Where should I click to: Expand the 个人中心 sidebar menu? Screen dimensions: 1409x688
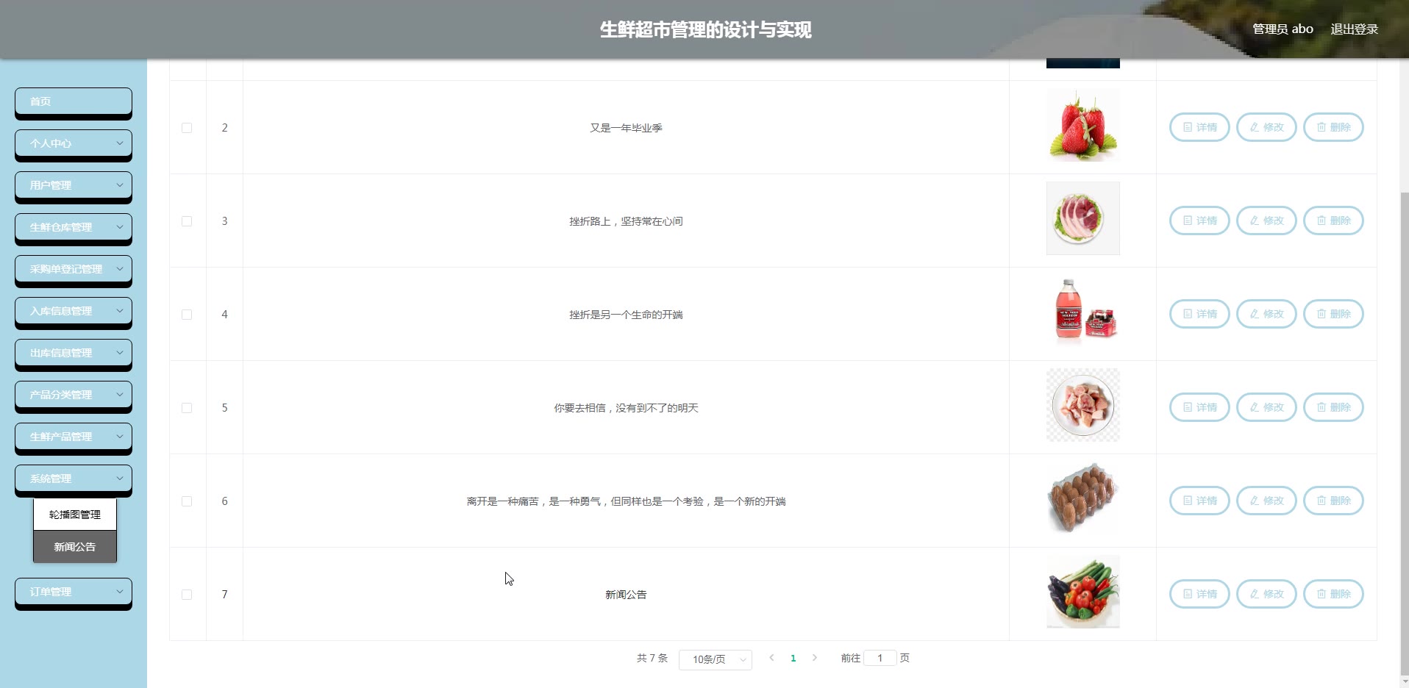click(x=74, y=143)
